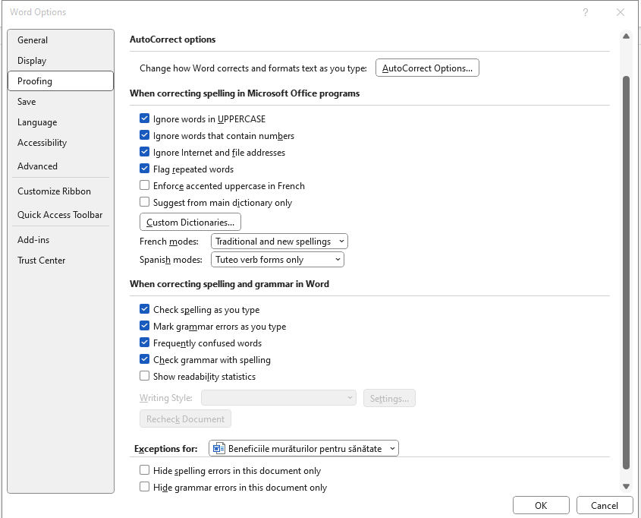This screenshot has width=641, height=518.
Task: Select the Save category
Action: 61,102
